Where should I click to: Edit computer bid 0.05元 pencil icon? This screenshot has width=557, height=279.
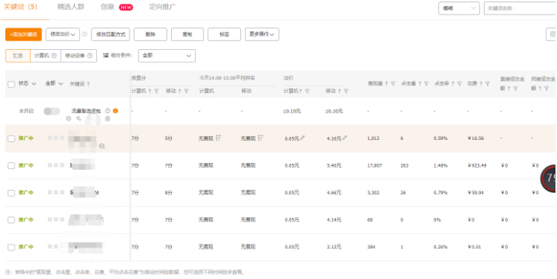click(302, 138)
